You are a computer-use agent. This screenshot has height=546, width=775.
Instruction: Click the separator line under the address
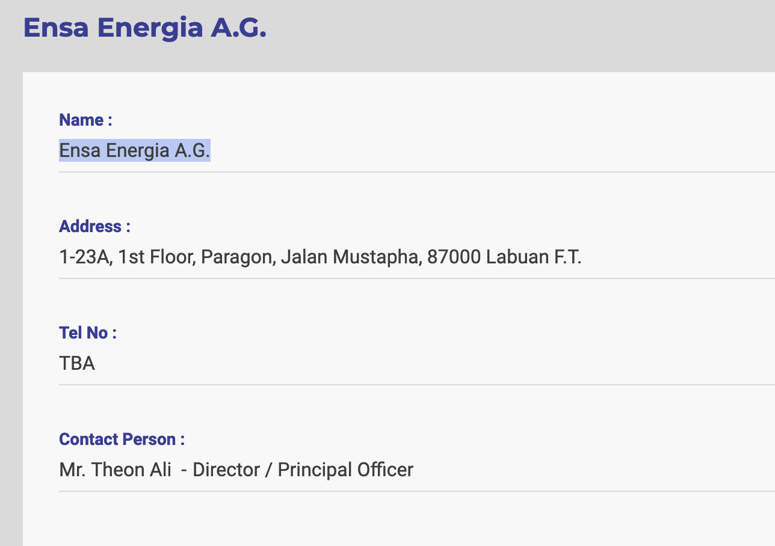[x=417, y=278]
